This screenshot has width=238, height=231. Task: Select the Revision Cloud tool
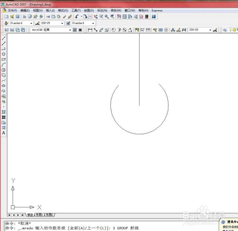coord(4,75)
